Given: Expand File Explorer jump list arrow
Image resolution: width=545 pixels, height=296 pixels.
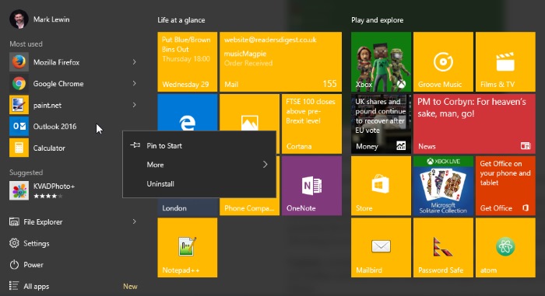Looking at the screenshot, I should pyautogui.click(x=134, y=221).
